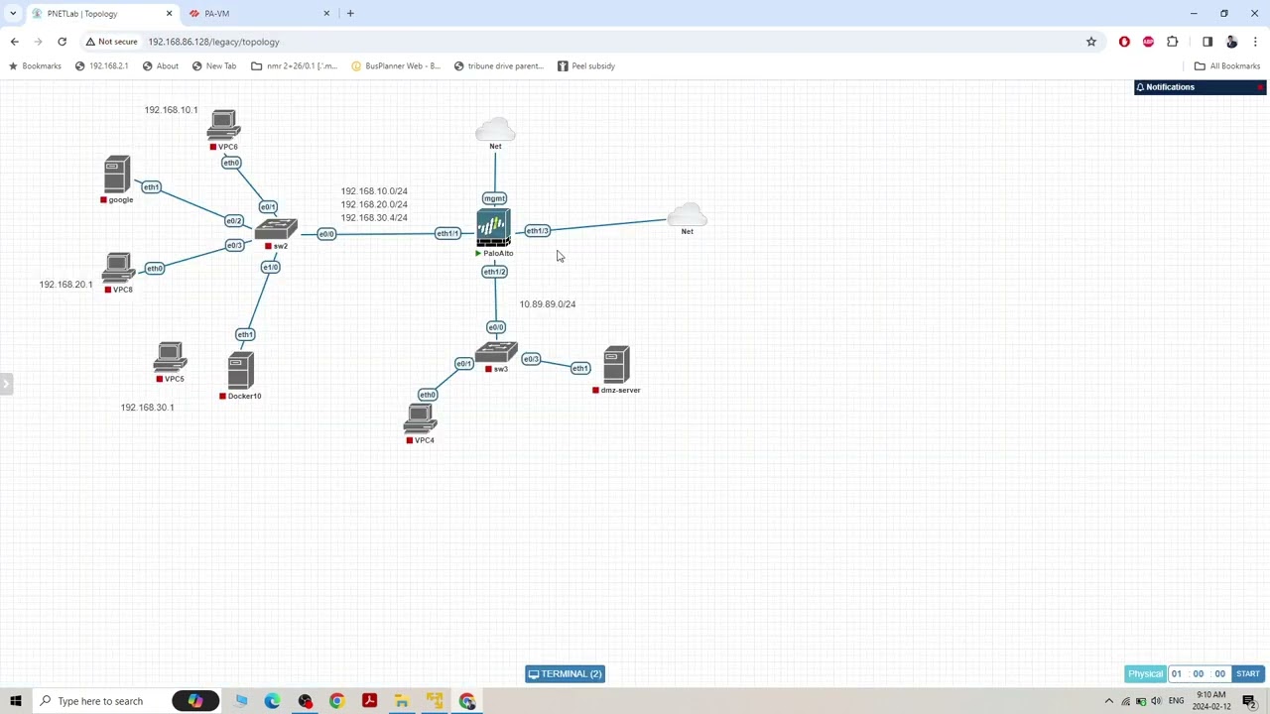
Task: Open Edge from the taskbar
Action: point(272,701)
